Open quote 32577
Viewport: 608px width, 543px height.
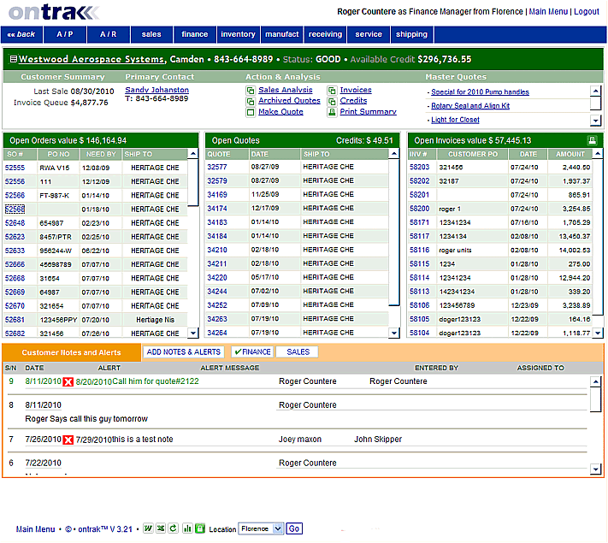217,167
